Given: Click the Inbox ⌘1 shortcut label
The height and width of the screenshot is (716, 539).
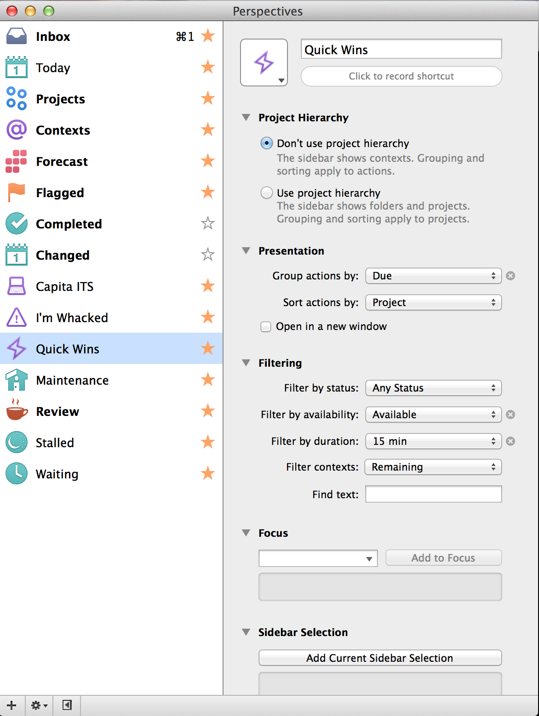Looking at the screenshot, I should [x=185, y=36].
